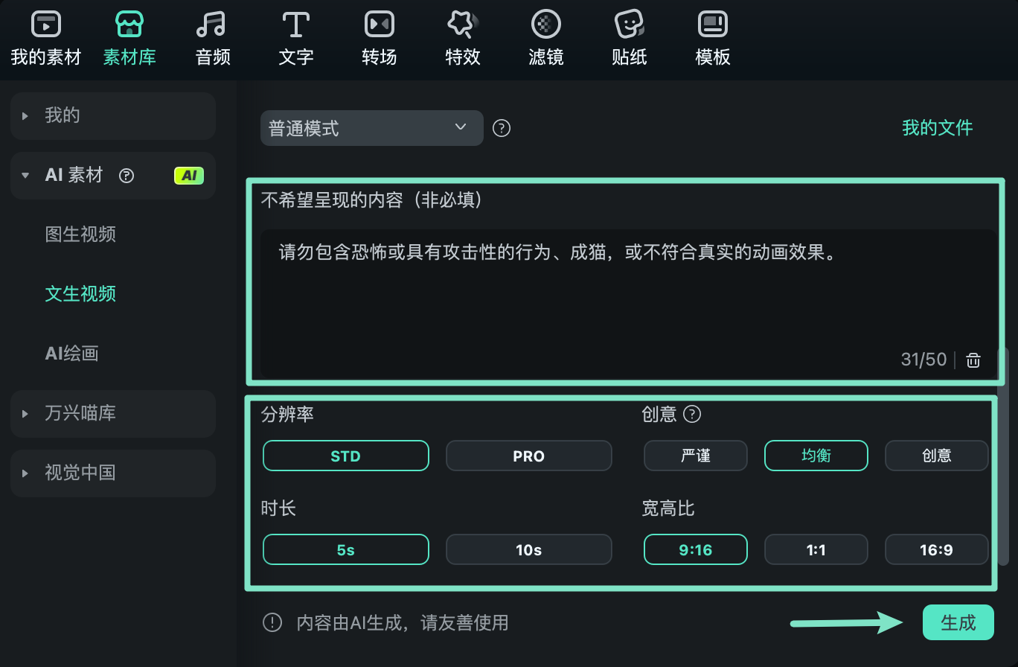Viewport: 1018px width, 667px height.
Task: Expand the 视觉中国 section
Action: click(112, 473)
